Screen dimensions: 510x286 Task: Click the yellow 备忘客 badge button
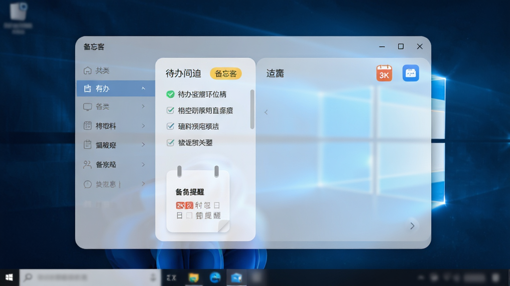tap(226, 73)
